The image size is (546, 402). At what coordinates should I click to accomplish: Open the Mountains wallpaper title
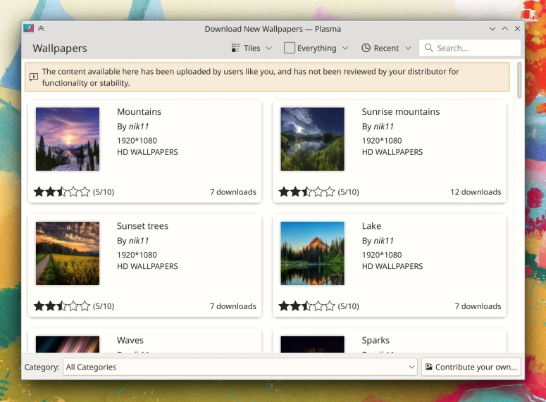[139, 112]
